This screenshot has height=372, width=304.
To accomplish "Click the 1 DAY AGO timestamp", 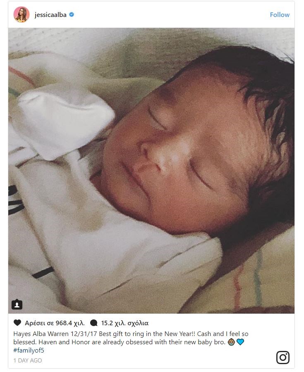I will coord(28,360).
